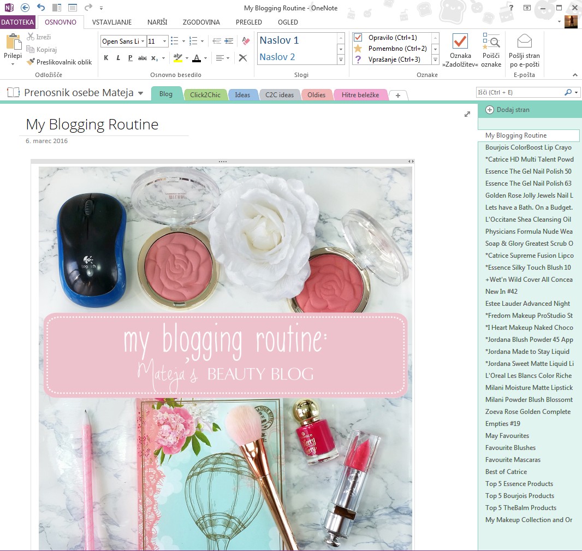Open the ZGODOVINA ribbon tab
The height and width of the screenshot is (551, 582).
pos(201,22)
